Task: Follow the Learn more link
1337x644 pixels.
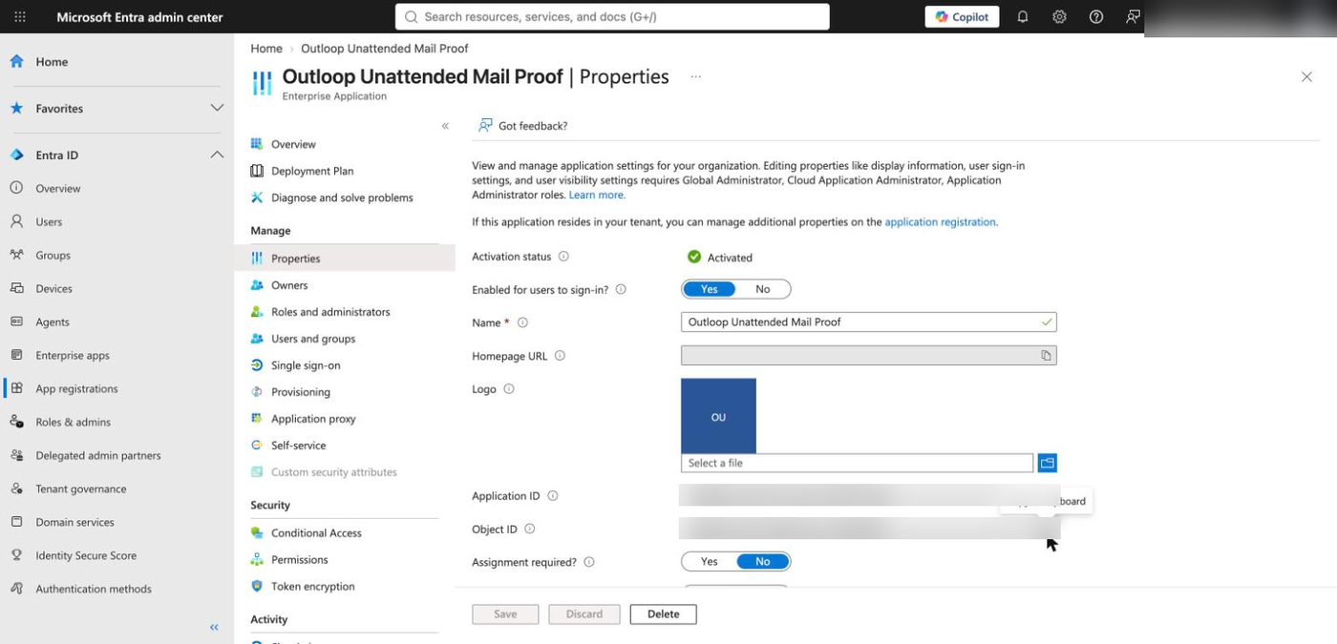Action: coord(597,195)
